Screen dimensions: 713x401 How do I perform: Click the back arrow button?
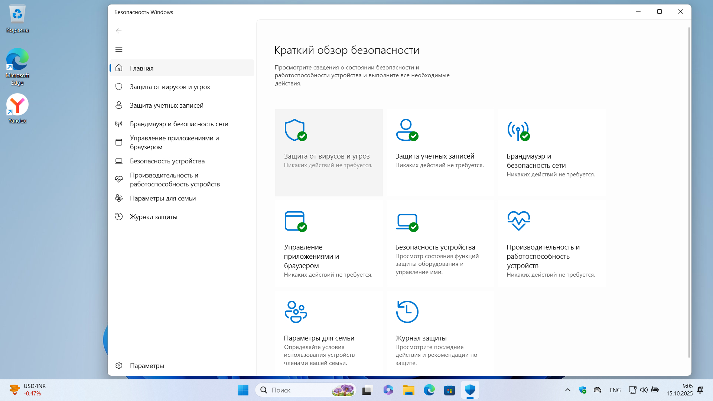click(x=119, y=31)
